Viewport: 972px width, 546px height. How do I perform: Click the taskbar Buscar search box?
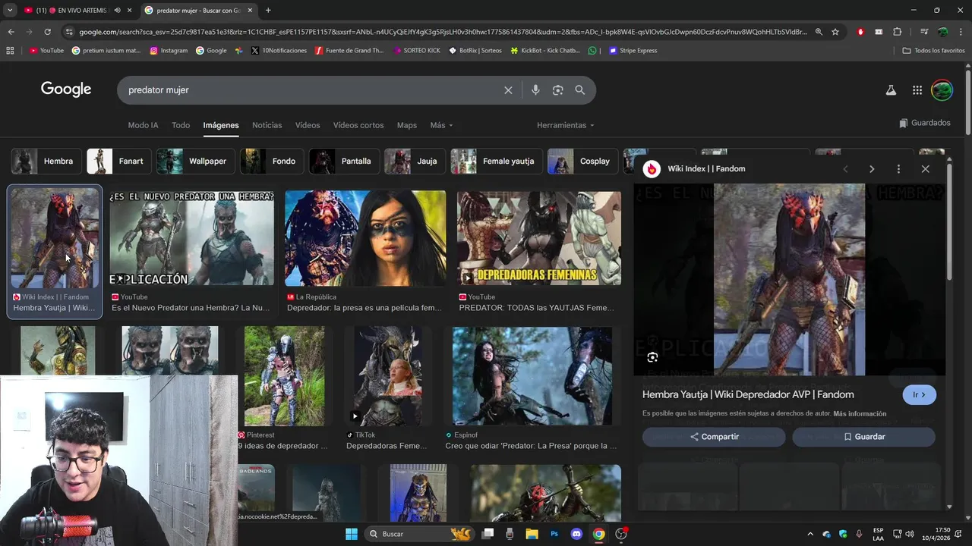[418, 534]
